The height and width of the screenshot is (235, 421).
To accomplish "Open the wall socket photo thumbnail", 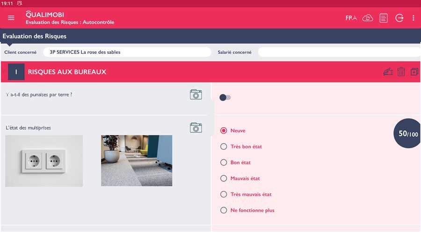I will pyautogui.click(x=44, y=161).
